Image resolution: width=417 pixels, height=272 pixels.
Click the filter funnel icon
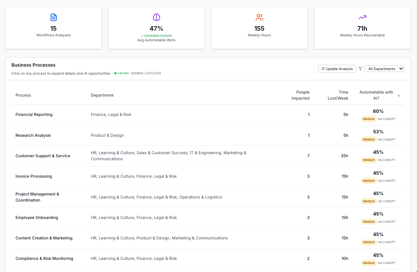pyautogui.click(x=360, y=69)
